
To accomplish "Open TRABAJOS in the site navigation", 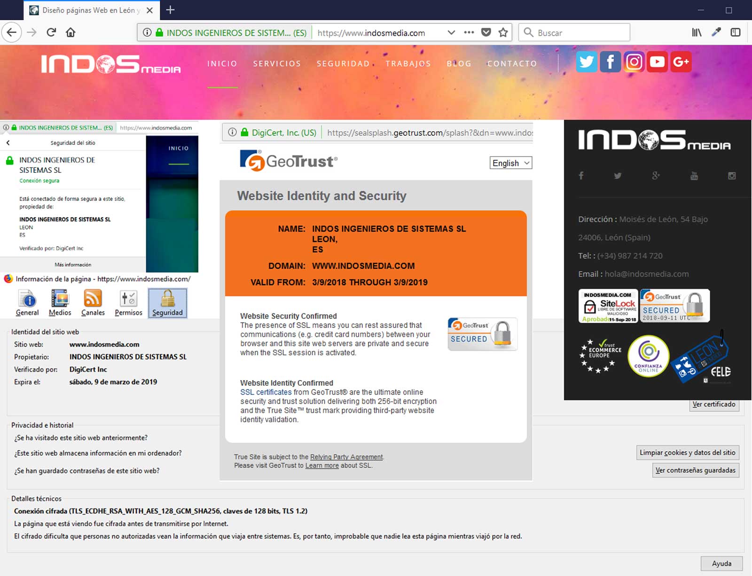I will pos(408,63).
